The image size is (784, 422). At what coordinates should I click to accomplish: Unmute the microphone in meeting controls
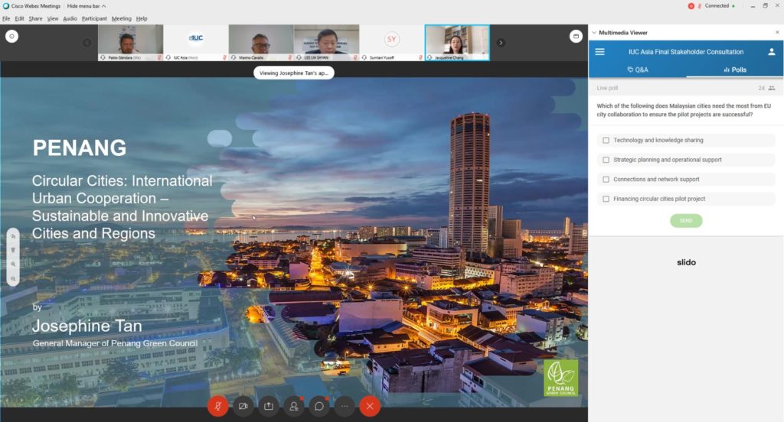tap(218, 406)
